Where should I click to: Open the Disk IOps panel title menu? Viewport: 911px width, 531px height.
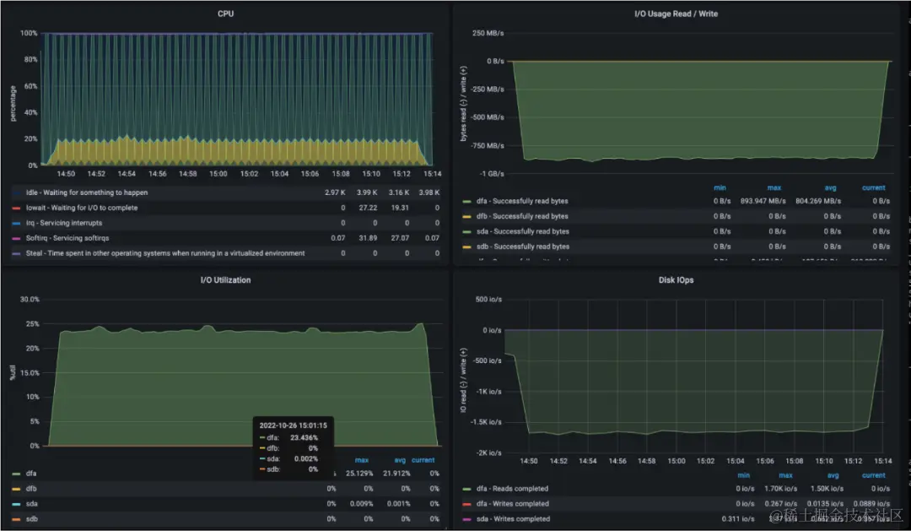click(676, 279)
